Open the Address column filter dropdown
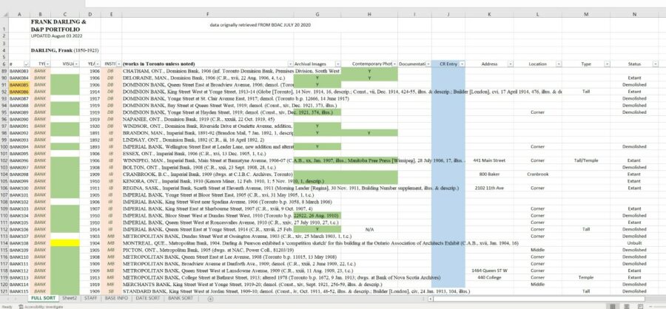This screenshot has width=666, height=309. (x=511, y=64)
